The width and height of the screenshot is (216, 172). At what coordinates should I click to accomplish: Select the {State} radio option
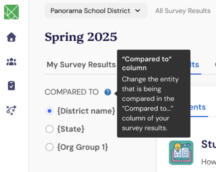(50, 129)
